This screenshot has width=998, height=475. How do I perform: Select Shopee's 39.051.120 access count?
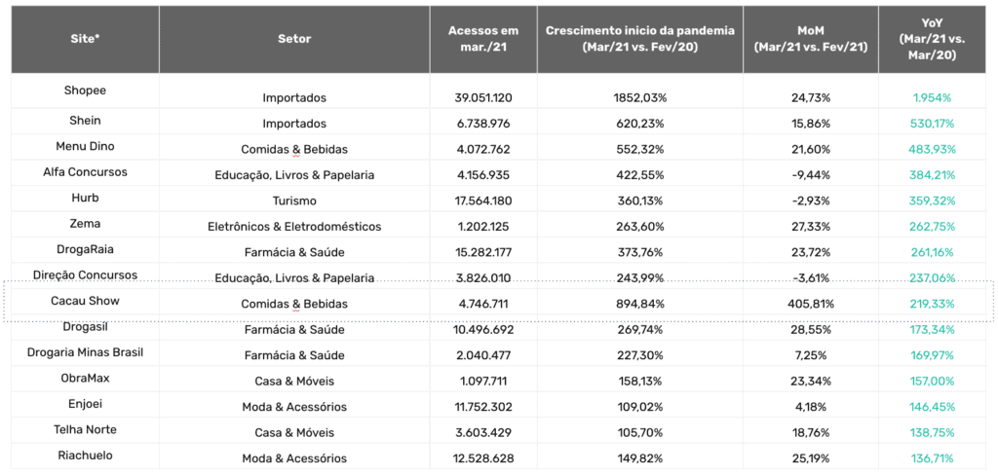[483, 98]
